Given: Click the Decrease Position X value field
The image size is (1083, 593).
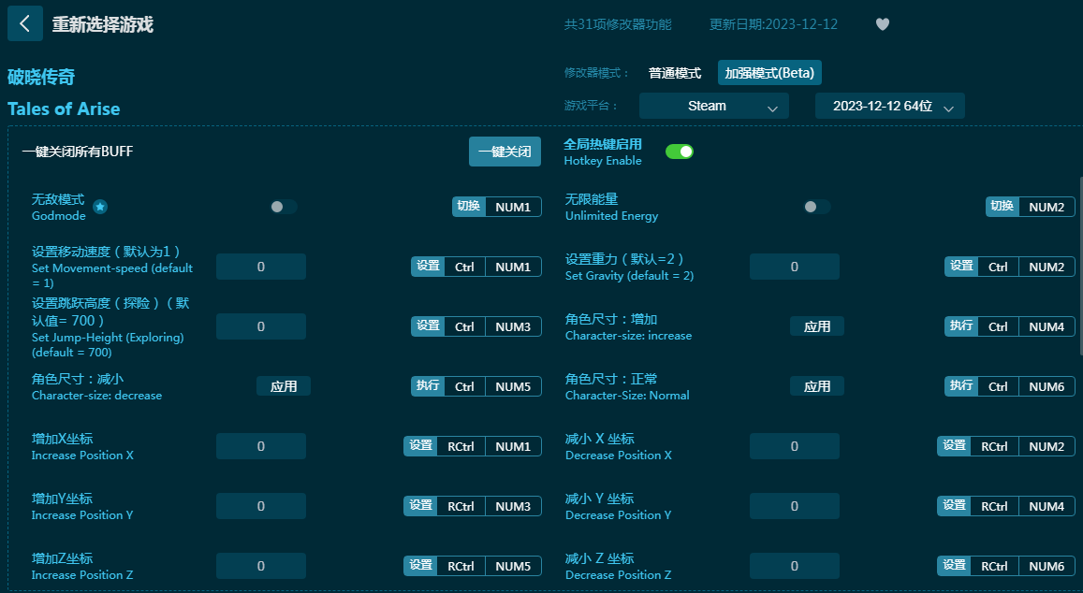Looking at the screenshot, I should [795, 447].
